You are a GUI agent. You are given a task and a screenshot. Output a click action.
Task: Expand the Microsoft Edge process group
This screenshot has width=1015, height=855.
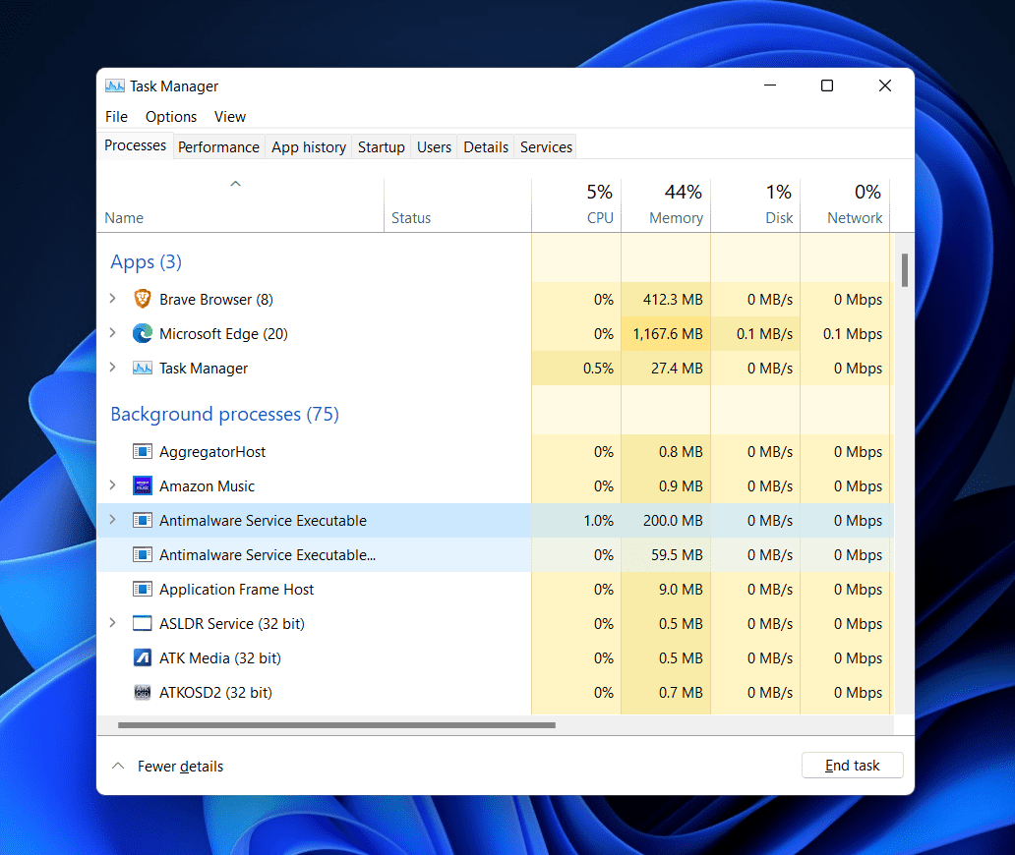(112, 333)
